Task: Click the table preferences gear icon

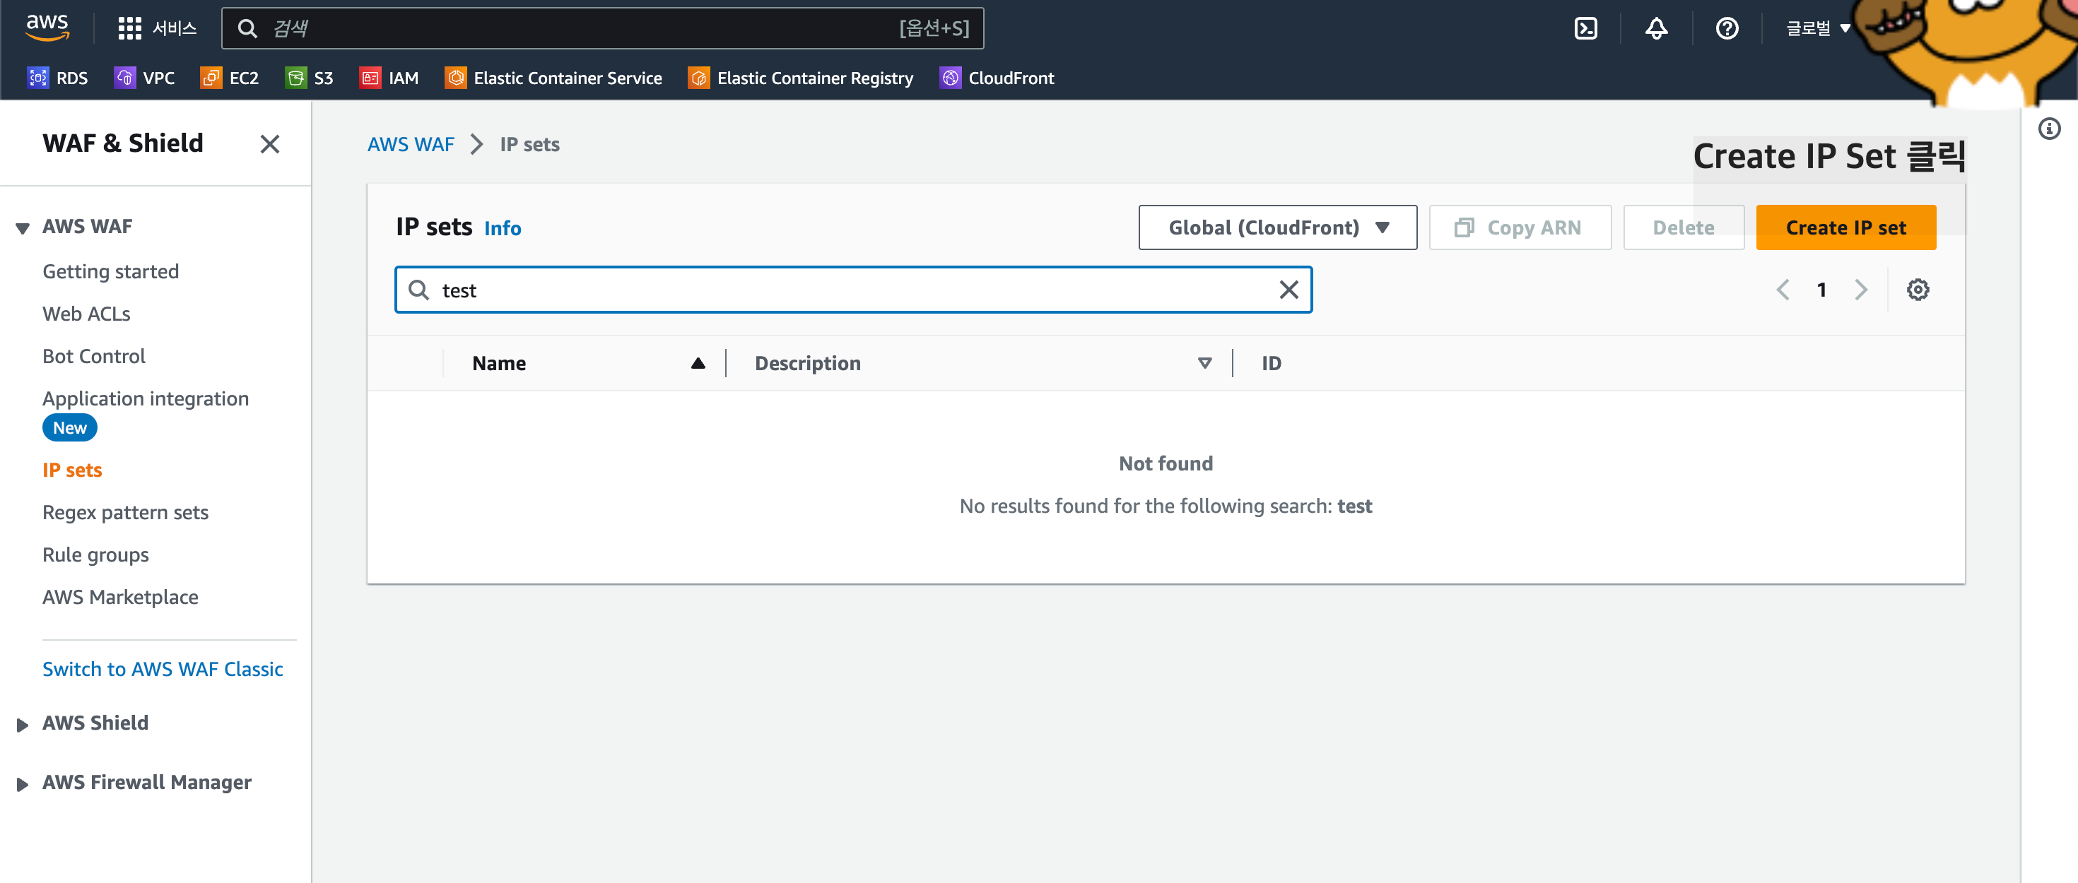Action: (x=1917, y=290)
